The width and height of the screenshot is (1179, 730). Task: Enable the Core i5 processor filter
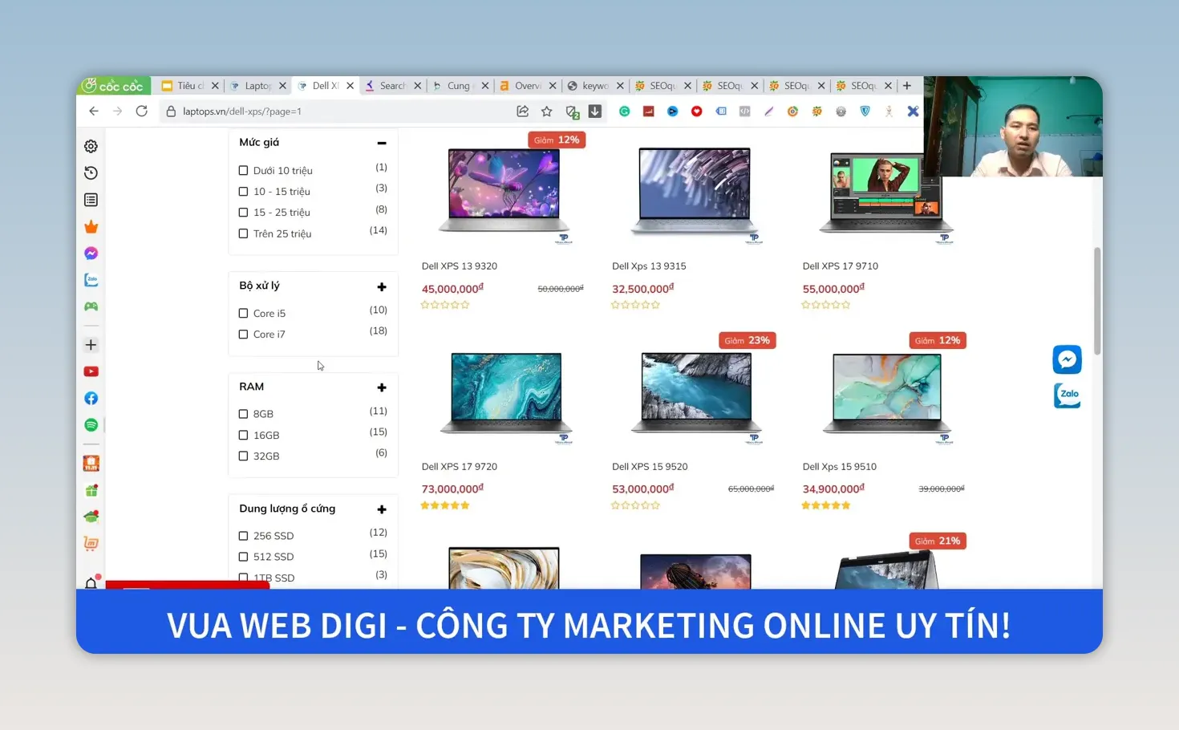pyautogui.click(x=243, y=314)
